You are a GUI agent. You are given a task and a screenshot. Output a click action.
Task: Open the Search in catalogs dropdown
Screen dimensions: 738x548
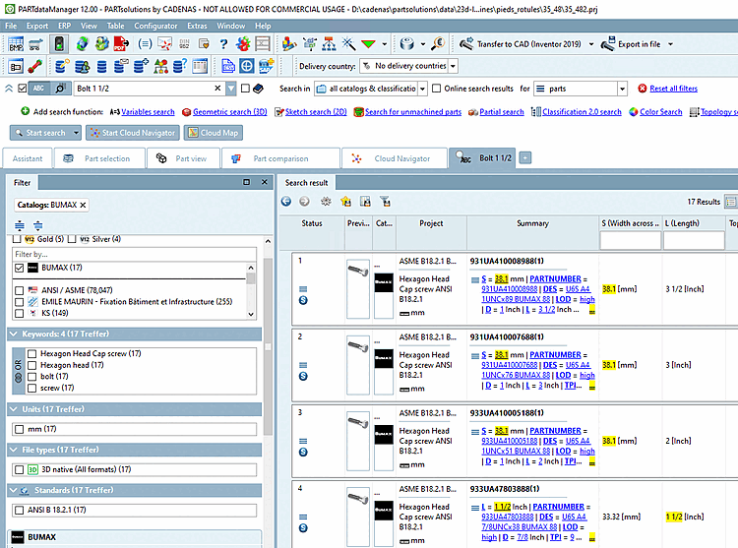pyautogui.click(x=423, y=89)
